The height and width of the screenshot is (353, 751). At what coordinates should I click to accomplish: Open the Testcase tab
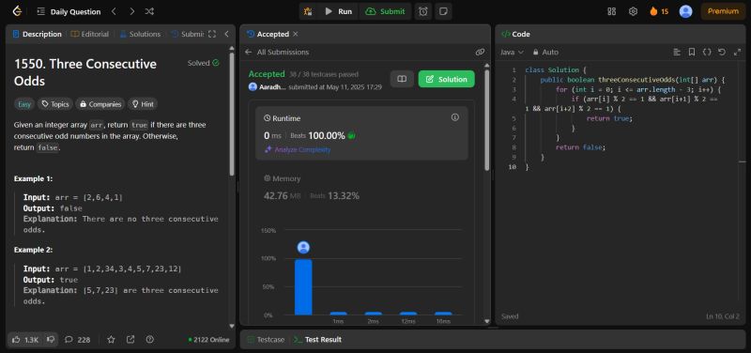click(x=266, y=340)
